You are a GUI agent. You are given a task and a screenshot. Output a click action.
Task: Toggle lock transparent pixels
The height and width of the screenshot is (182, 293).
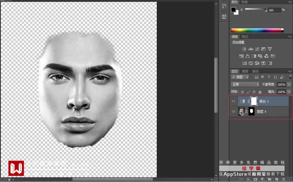pyautogui.click(x=242, y=92)
